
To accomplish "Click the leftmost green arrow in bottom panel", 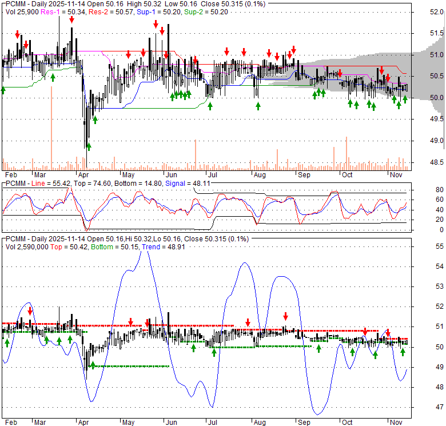I will (x=7, y=343).
